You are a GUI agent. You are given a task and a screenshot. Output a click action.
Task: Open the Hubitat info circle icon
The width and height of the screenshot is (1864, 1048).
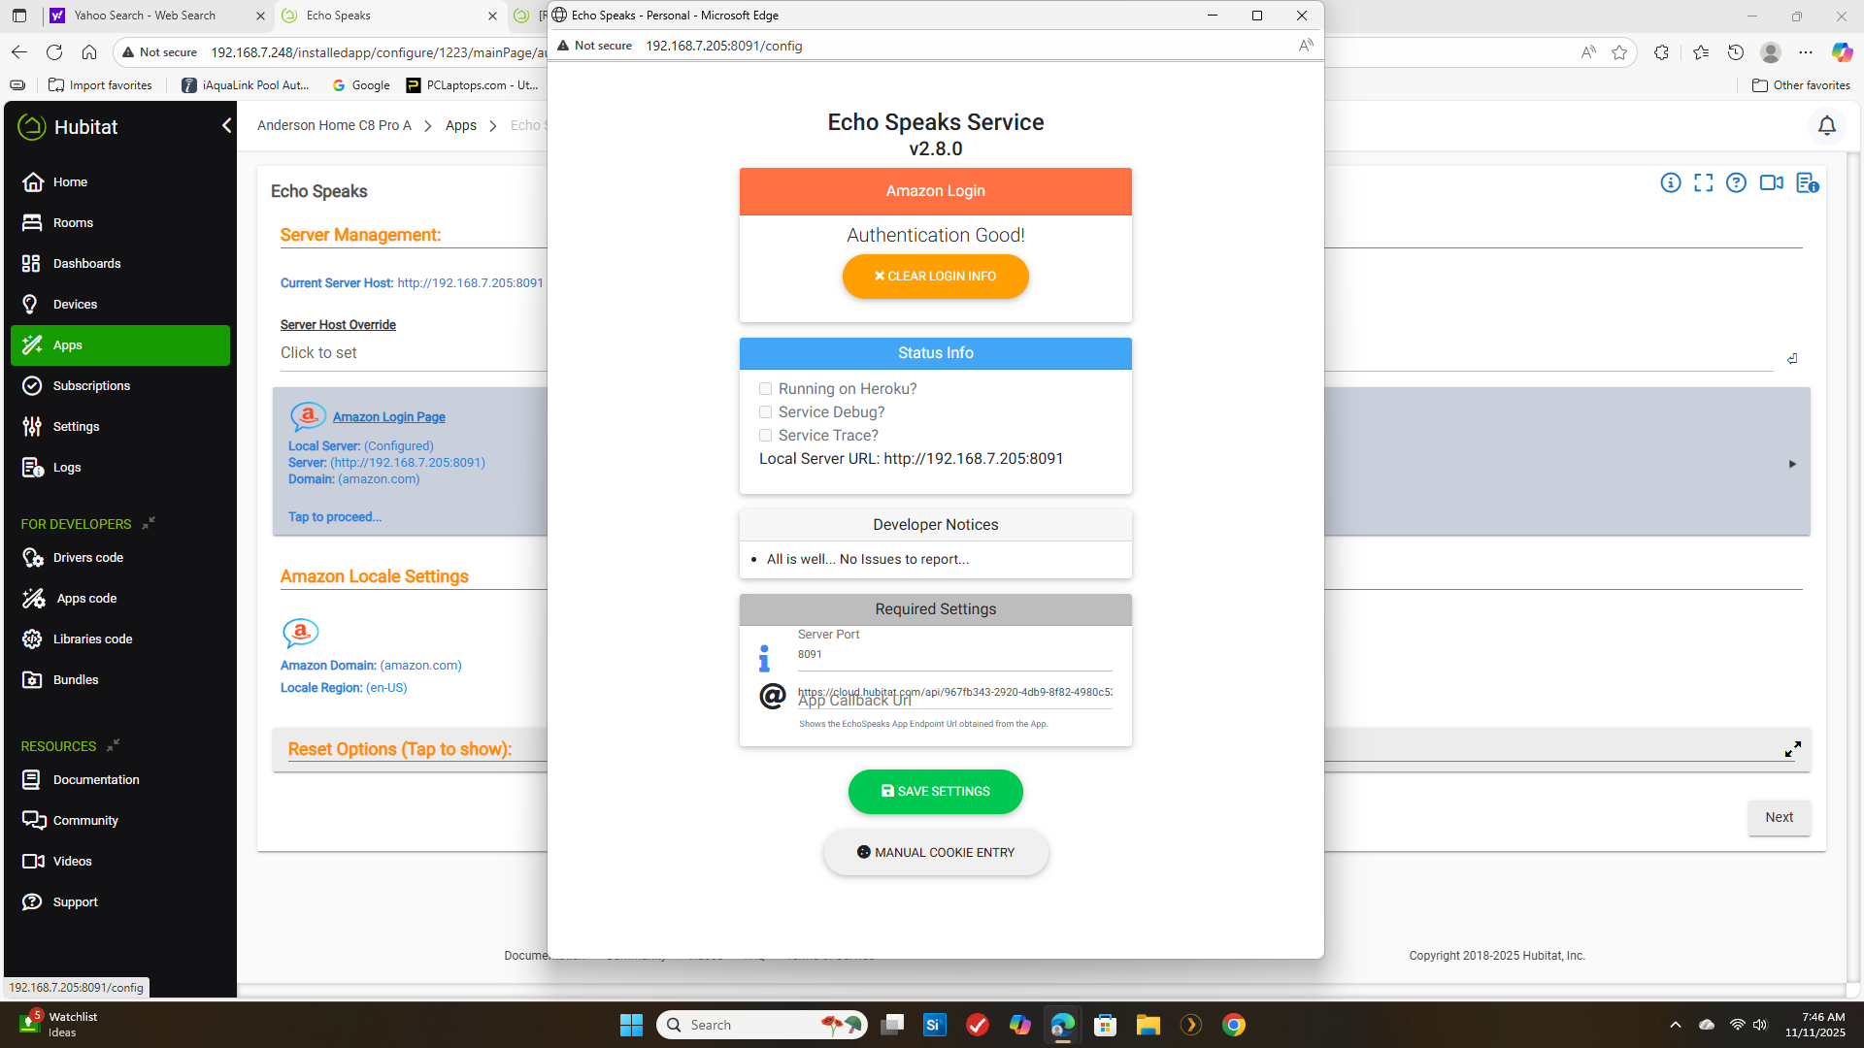click(x=1670, y=182)
